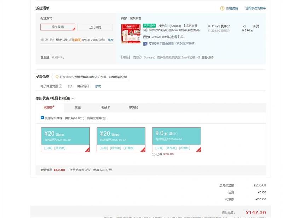Click the green 京东超市 badge
The image size is (283, 218).
pos(149,25)
